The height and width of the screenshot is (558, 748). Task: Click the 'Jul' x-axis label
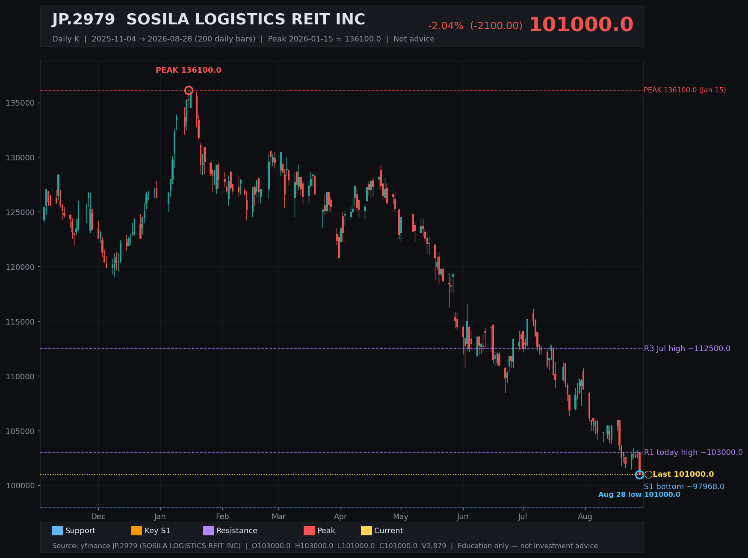click(523, 517)
